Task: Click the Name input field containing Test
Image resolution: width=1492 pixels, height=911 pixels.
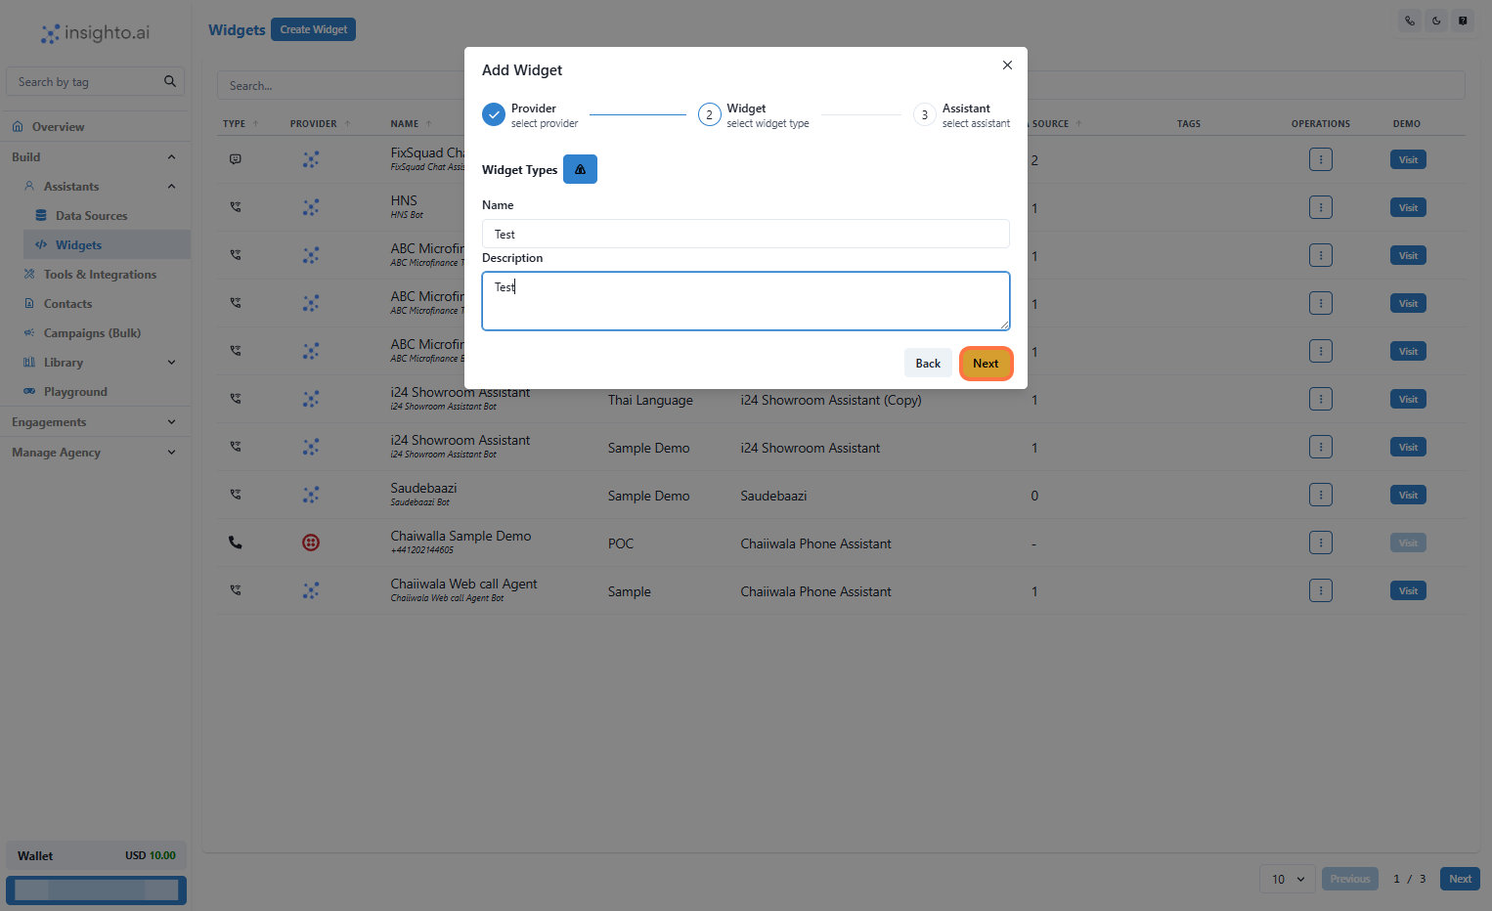Action: [745, 234]
